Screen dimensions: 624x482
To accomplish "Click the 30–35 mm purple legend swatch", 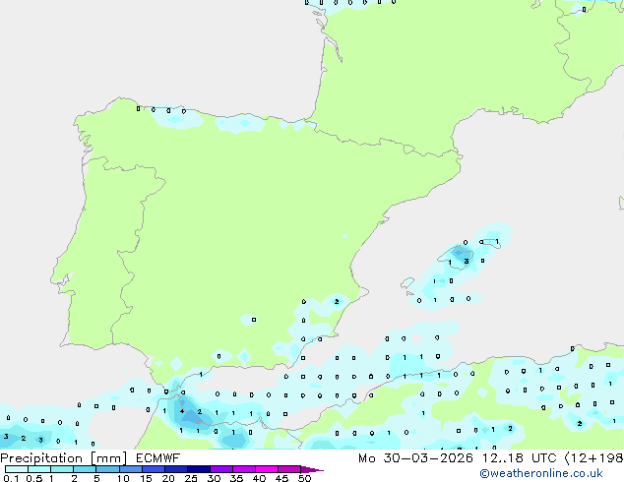I will coord(221,469).
